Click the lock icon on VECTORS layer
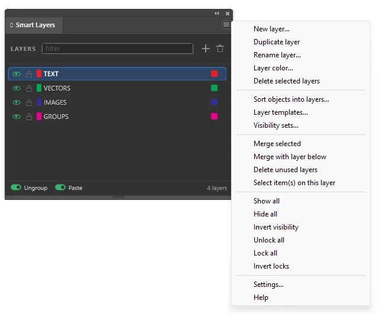Viewport: 386px width, 320px height. [29, 88]
